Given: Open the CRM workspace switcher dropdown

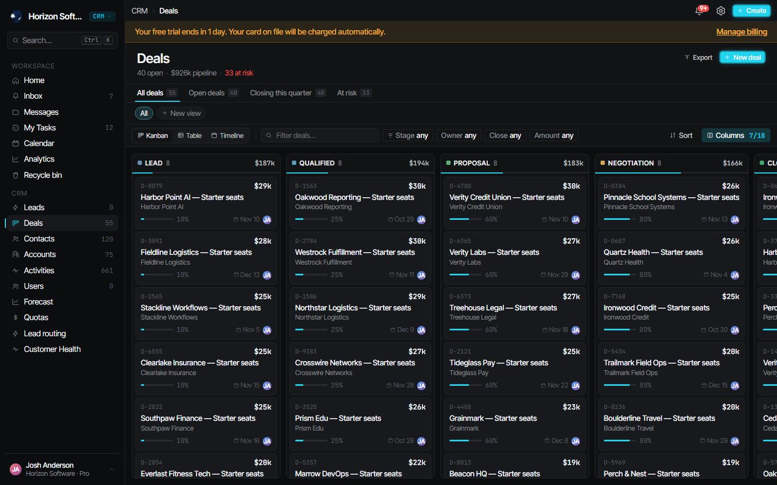Looking at the screenshot, I should (102, 16).
